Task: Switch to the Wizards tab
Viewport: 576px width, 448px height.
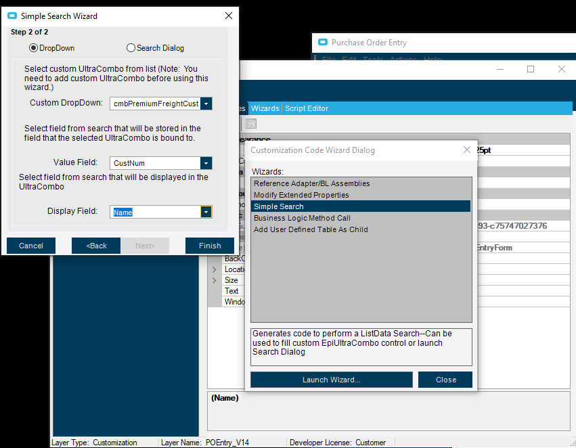Action: coord(265,108)
